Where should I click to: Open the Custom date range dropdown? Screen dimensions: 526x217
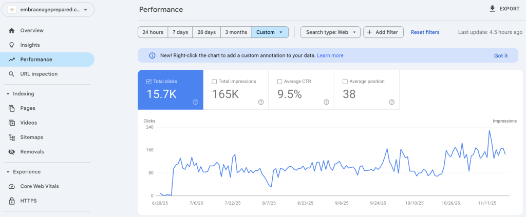(270, 32)
